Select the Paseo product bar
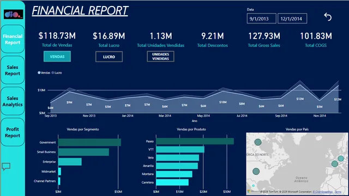 (x=195, y=142)
